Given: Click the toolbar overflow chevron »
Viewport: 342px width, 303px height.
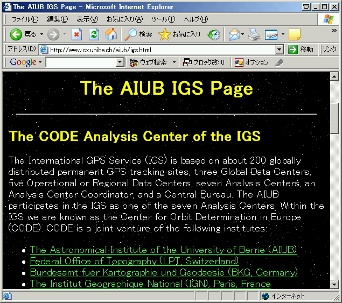Looking at the screenshot, I should [x=334, y=31].
